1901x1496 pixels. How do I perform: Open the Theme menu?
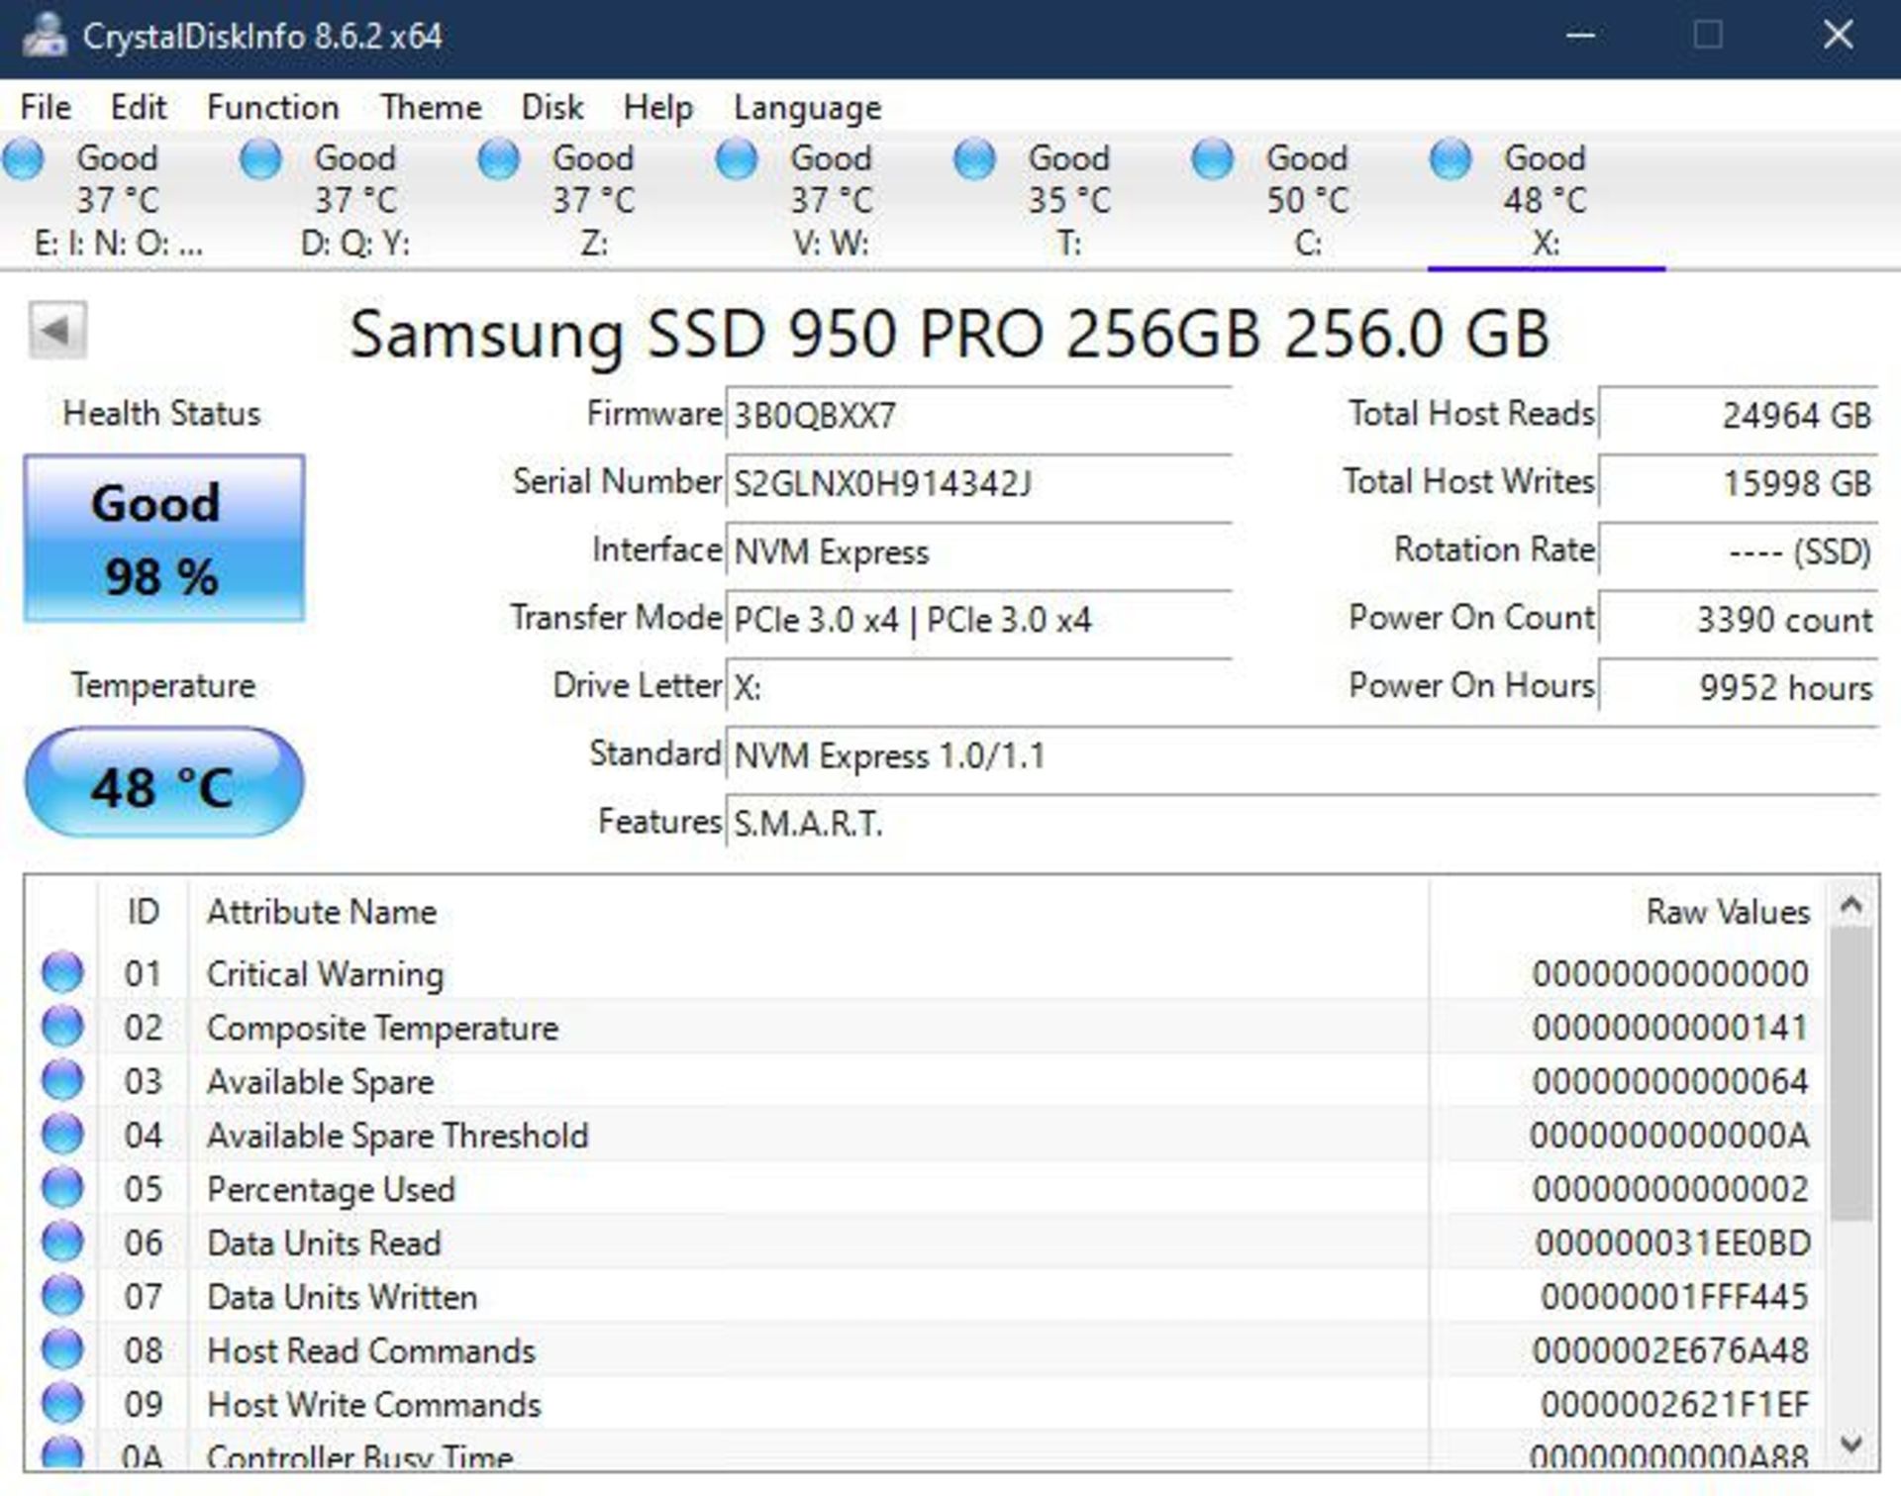(431, 107)
